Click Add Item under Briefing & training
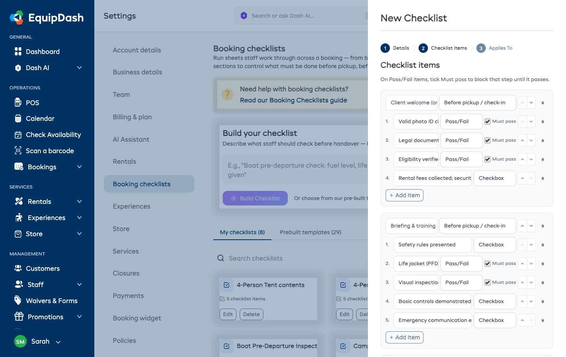The image size is (566, 357). pyautogui.click(x=404, y=337)
